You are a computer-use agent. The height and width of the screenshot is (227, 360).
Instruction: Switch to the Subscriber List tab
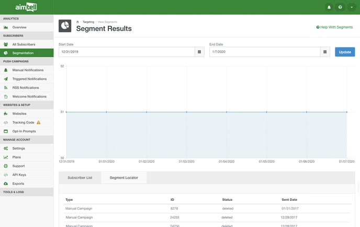[80, 178]
